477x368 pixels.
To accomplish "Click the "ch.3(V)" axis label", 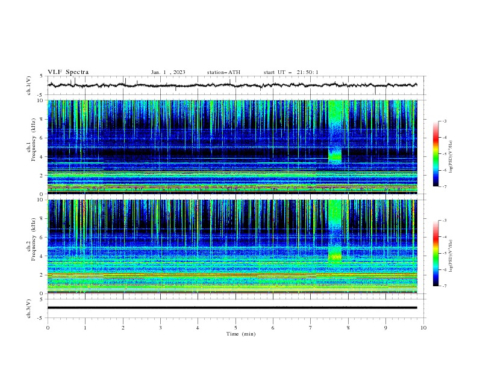I will pos(29,308).
